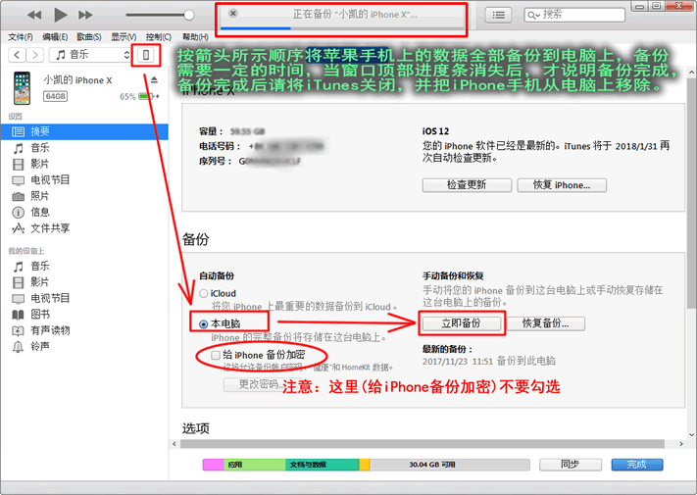
Task: Open the 音乐 media type dropdown
Action: (x=90, y=55)
